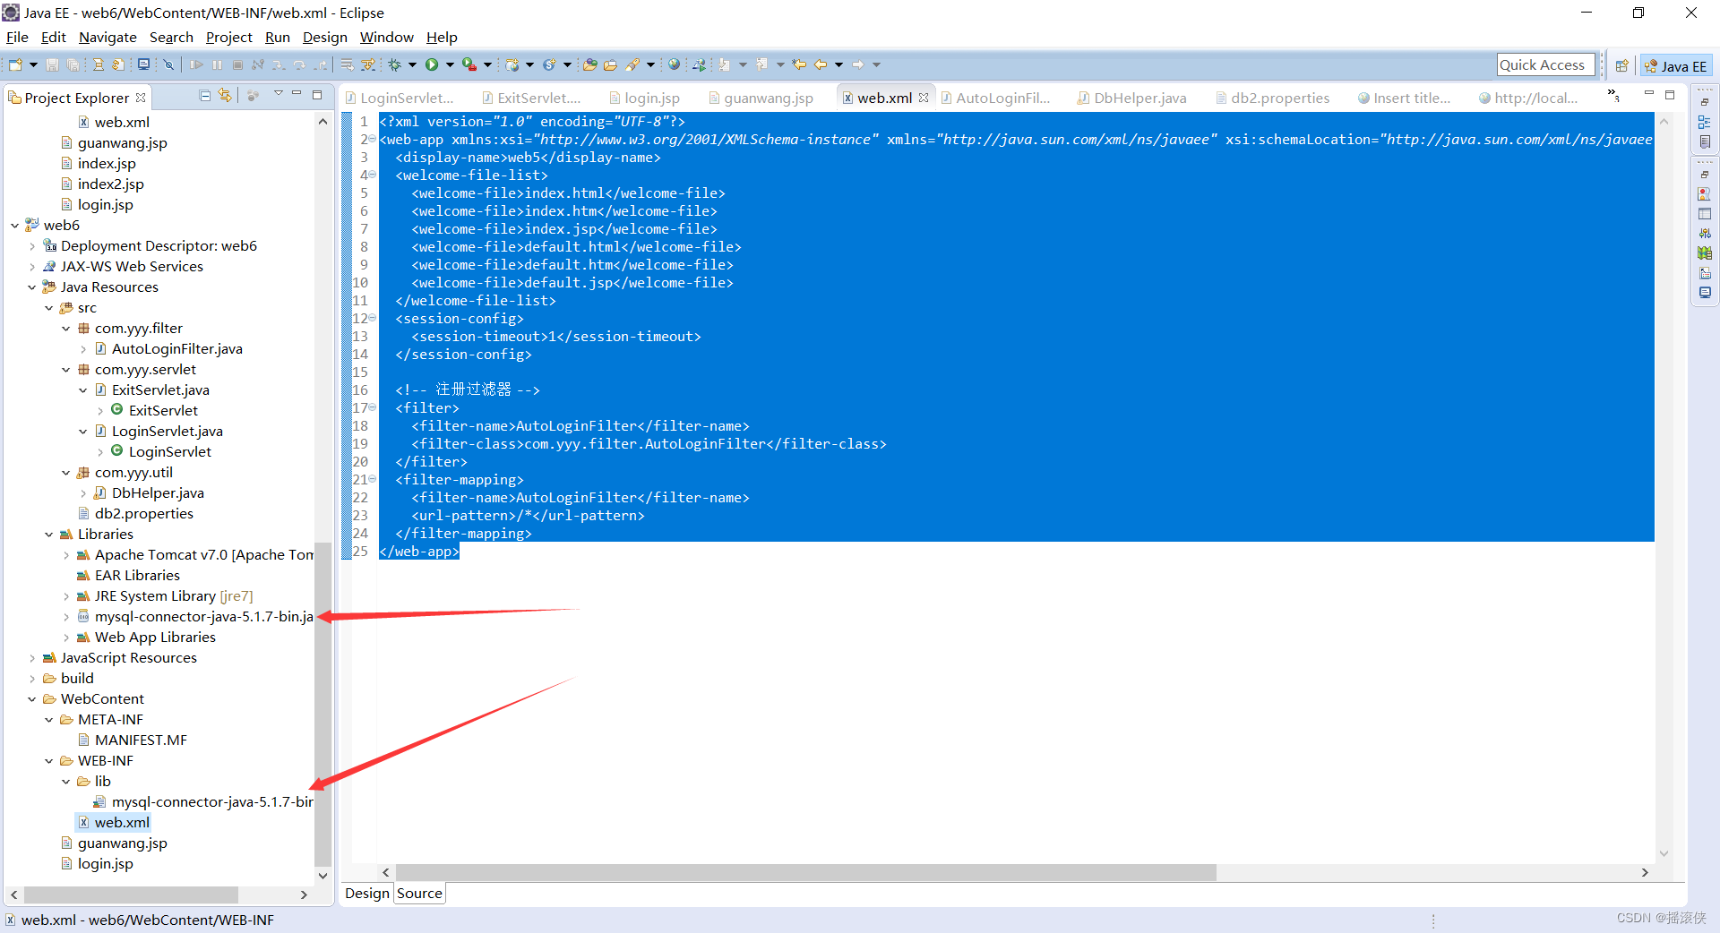The height and width of the screenshot is (933, 1720).
Task: Collapse the web6 project node
Action: (14, 226)
